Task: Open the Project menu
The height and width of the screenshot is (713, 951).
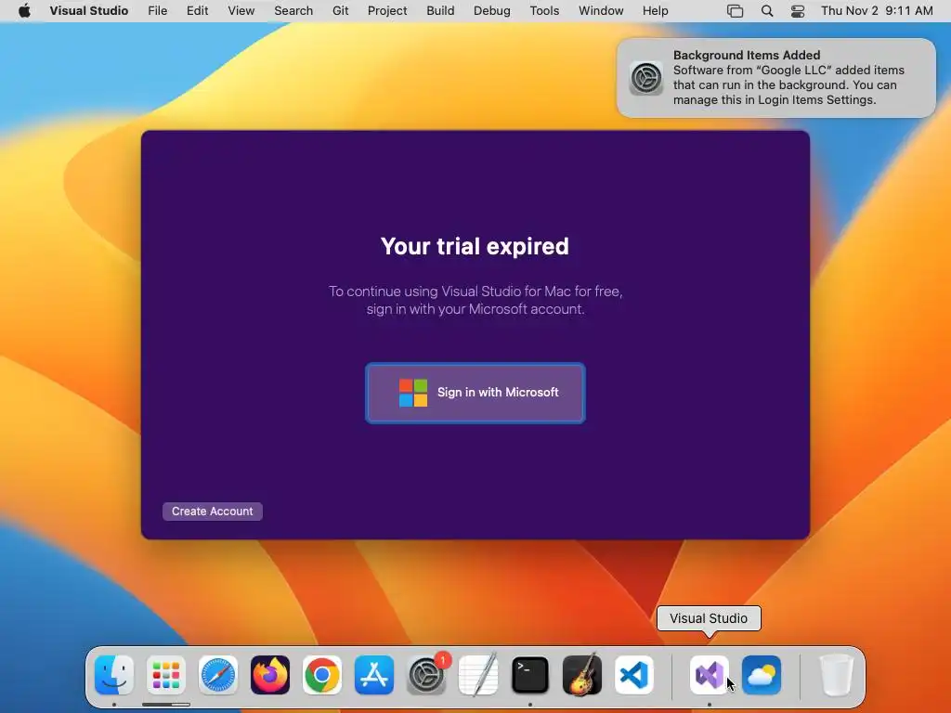Action: (387, 11)
